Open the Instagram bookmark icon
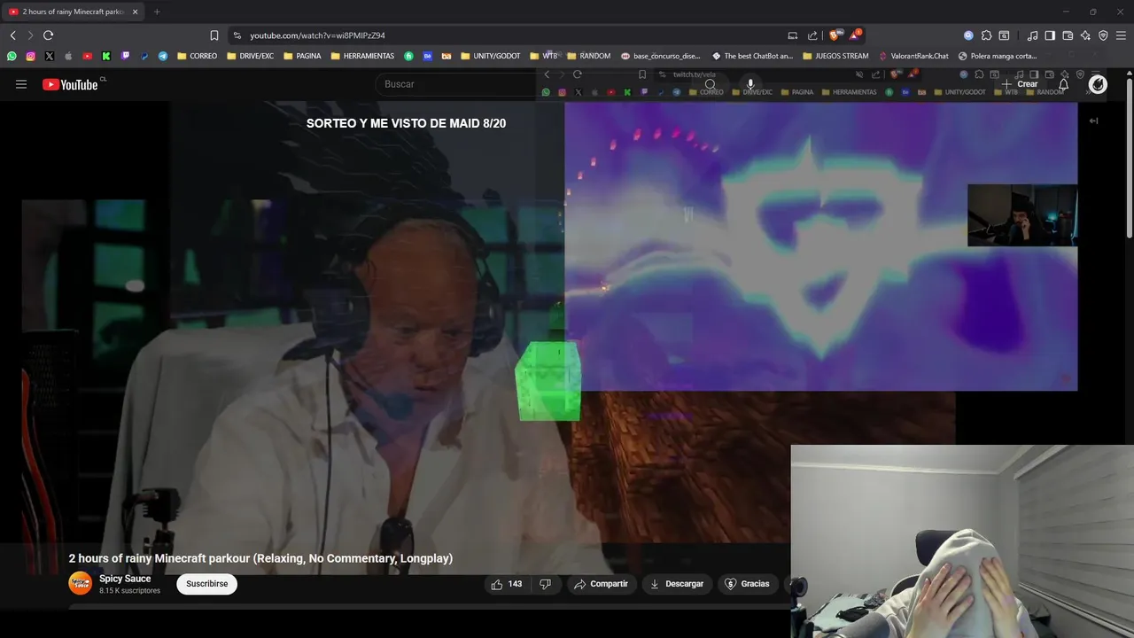 (30, 56)
